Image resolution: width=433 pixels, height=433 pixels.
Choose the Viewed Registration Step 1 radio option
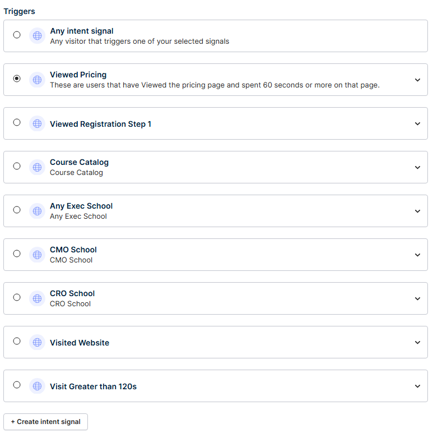[17, 122]
